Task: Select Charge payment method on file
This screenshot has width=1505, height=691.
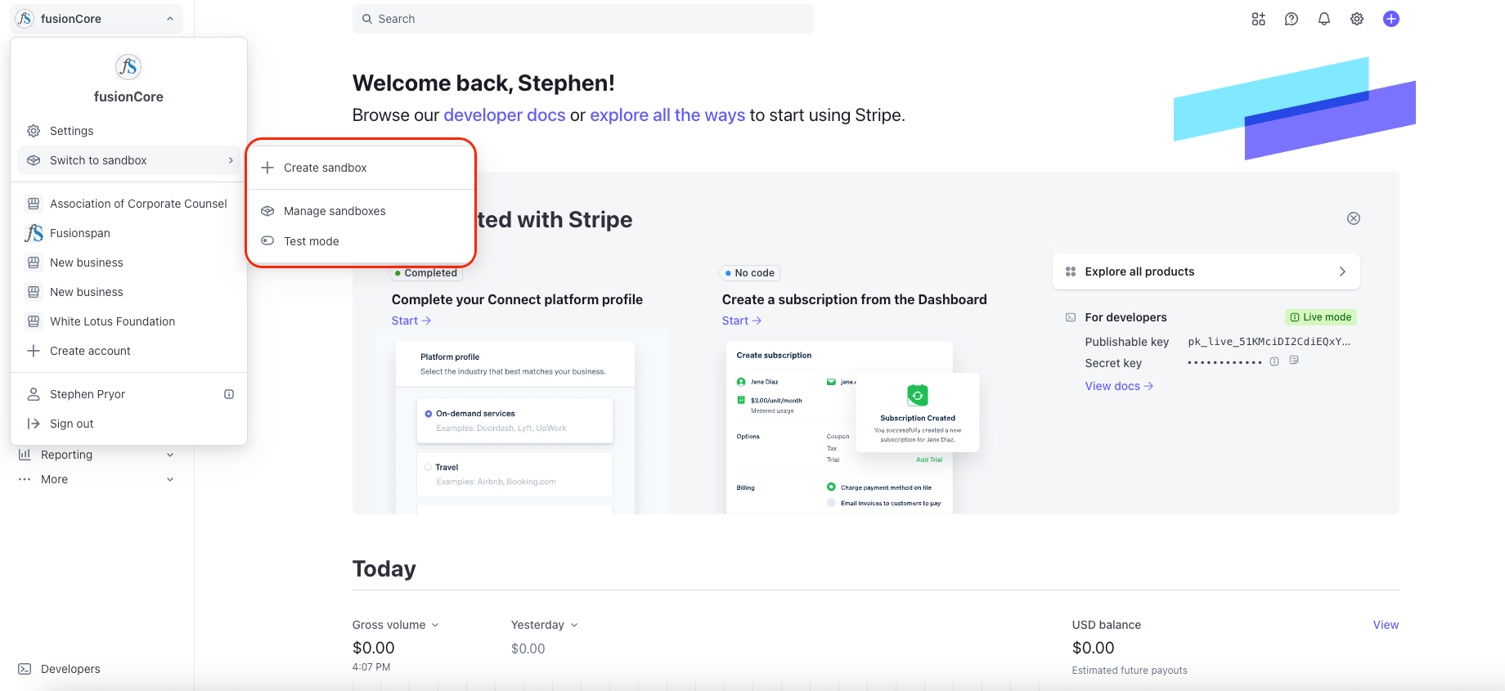Action: pyautogui.click(x=831, y=487)
